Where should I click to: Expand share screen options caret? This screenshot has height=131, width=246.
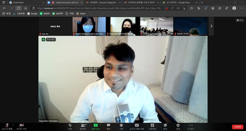coord(100,125)
